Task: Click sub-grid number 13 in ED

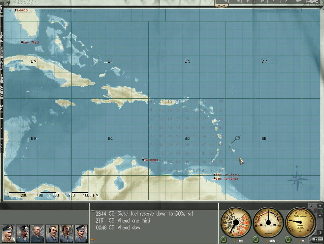Action: pos(170,102)
